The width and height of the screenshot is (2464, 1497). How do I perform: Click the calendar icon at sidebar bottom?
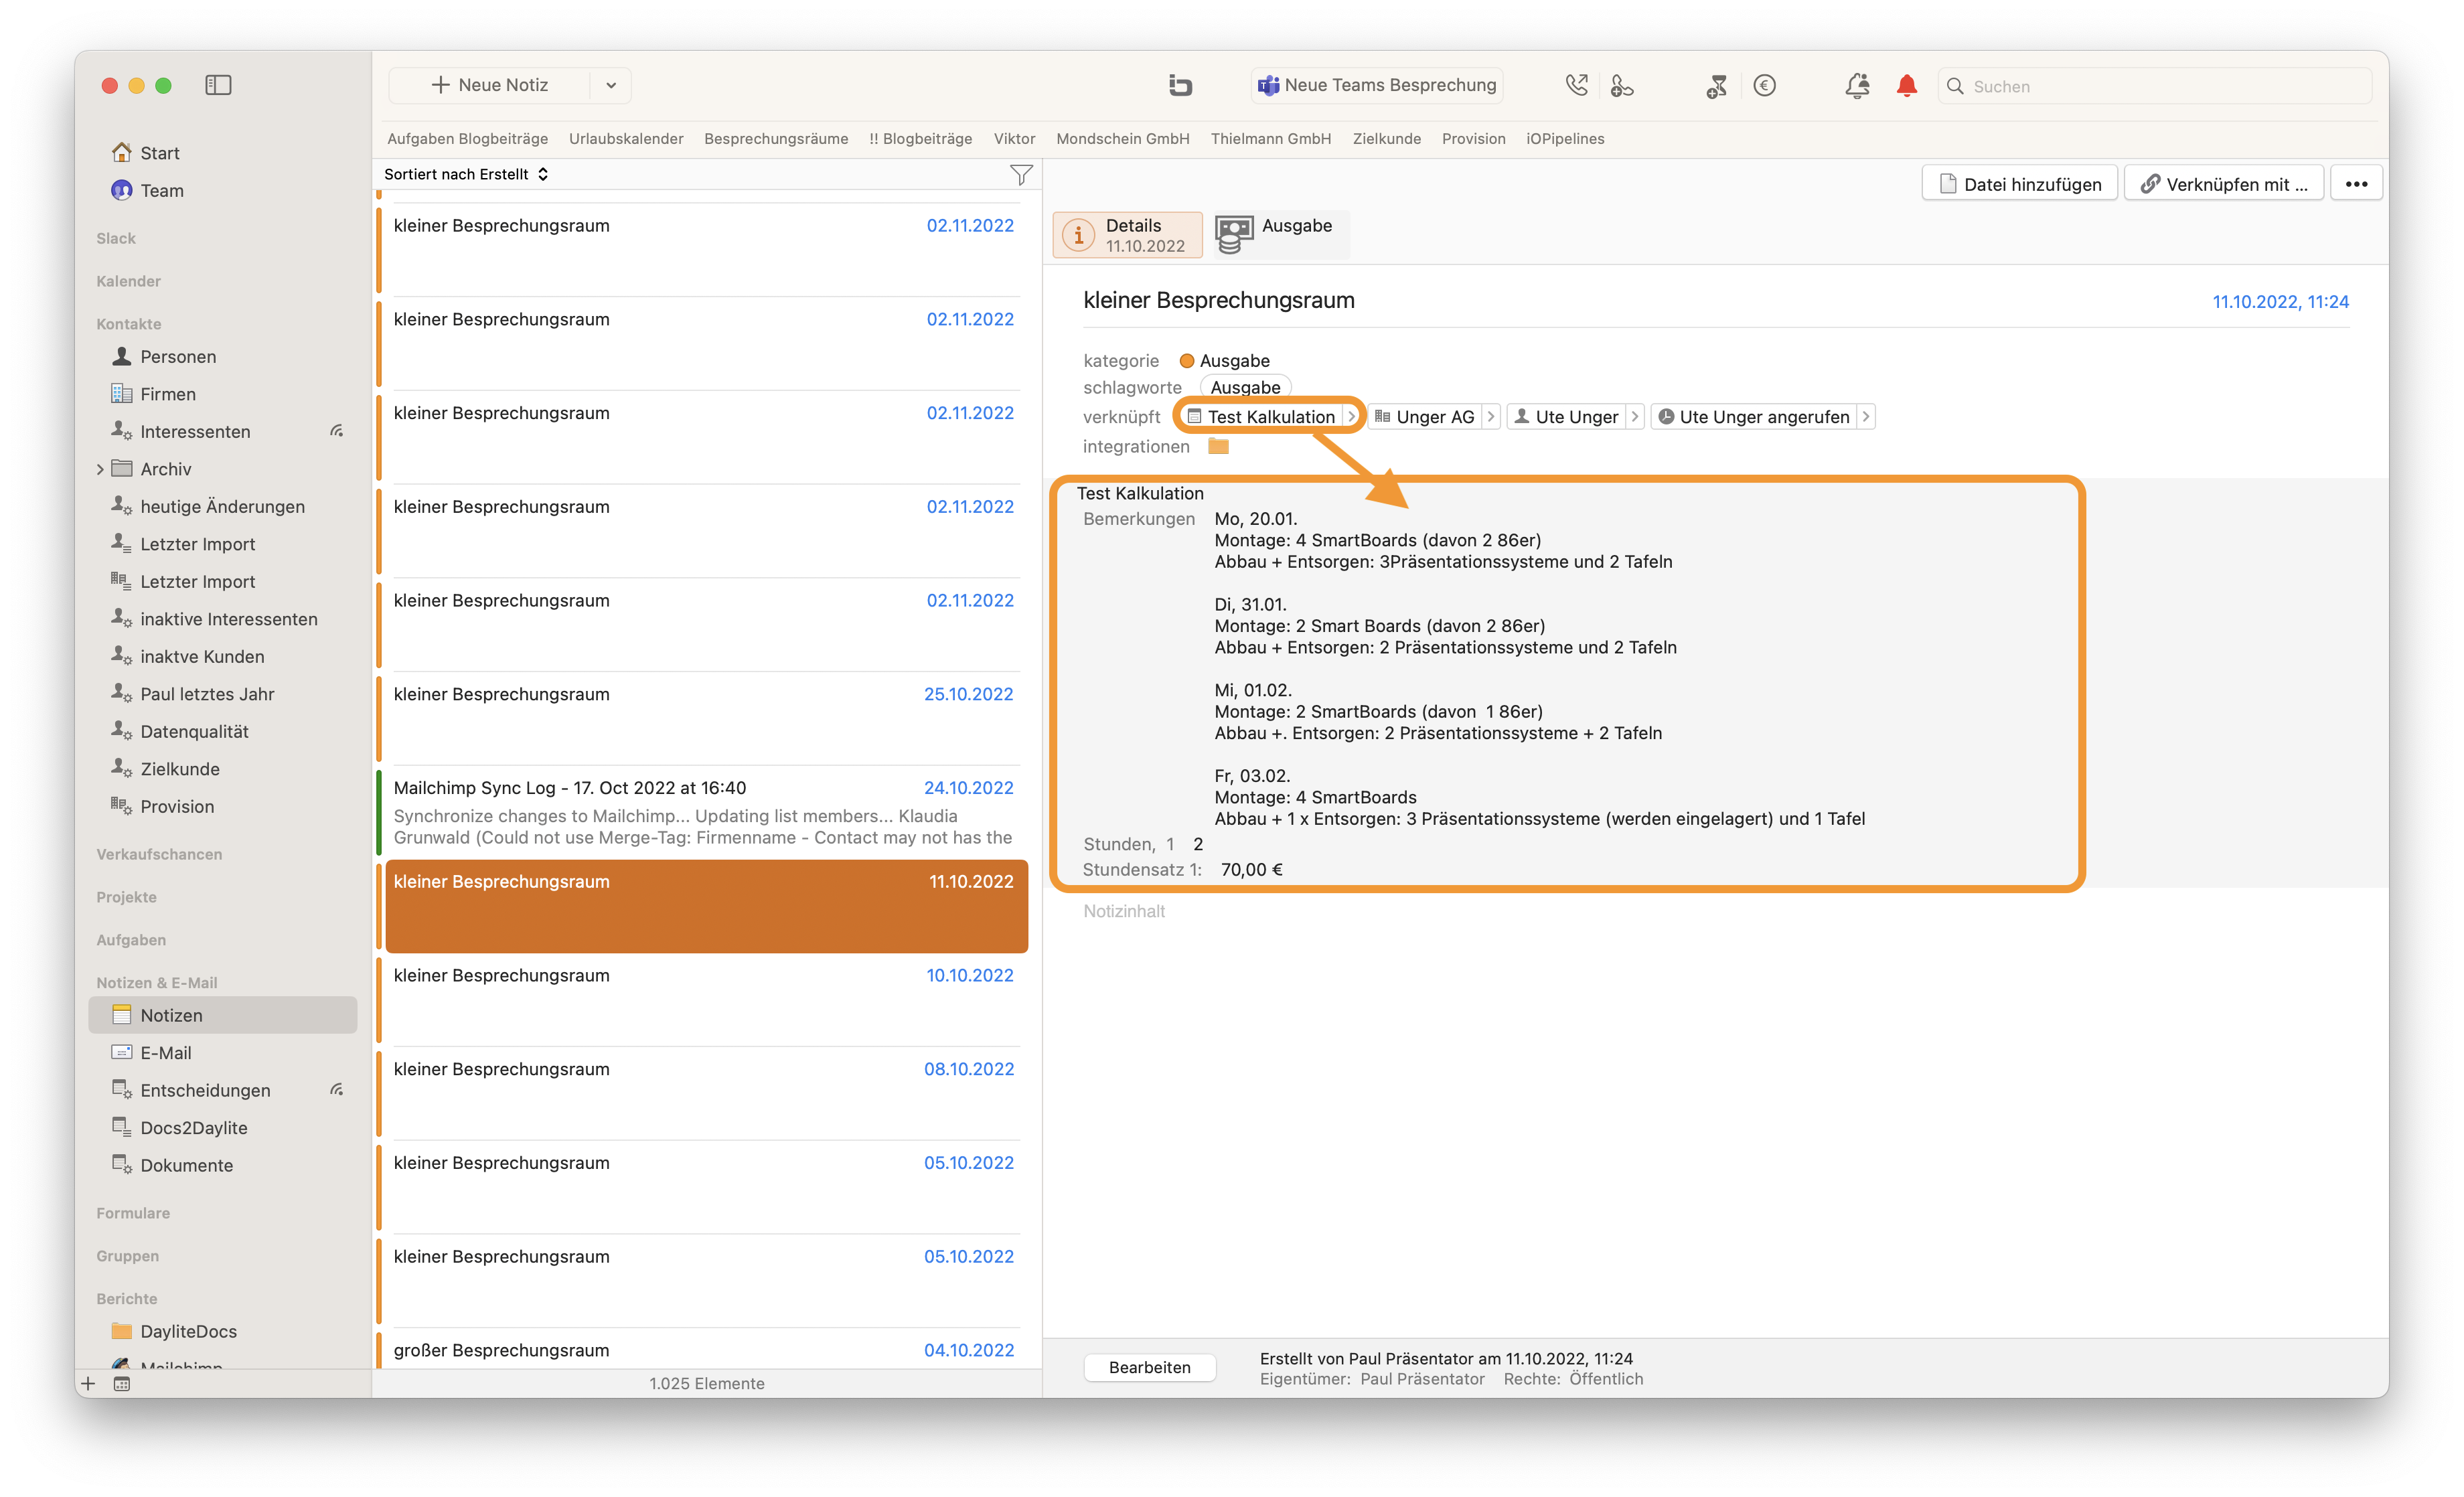(x=122, y=1384)
